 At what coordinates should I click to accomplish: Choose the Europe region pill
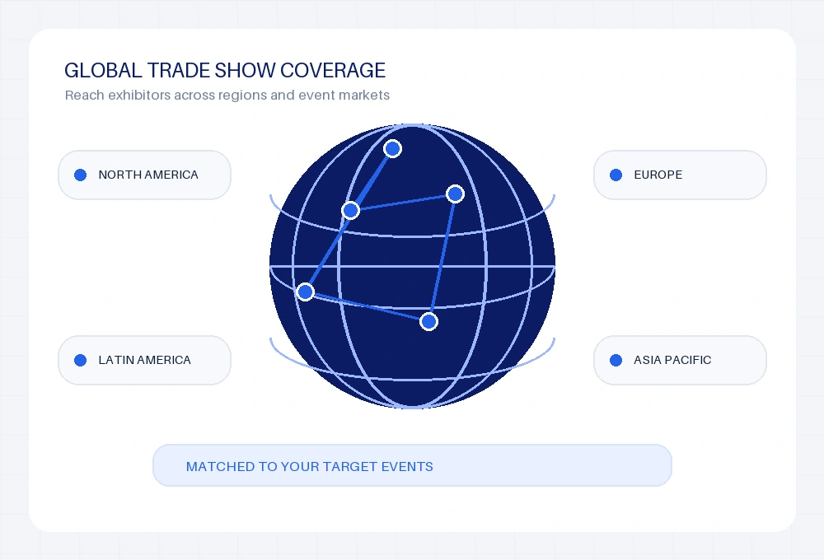click(x=680, y=175)
